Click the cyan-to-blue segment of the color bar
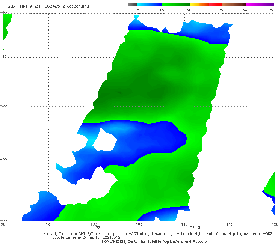This screenshot has width=278, height=244. coord(150,5)
